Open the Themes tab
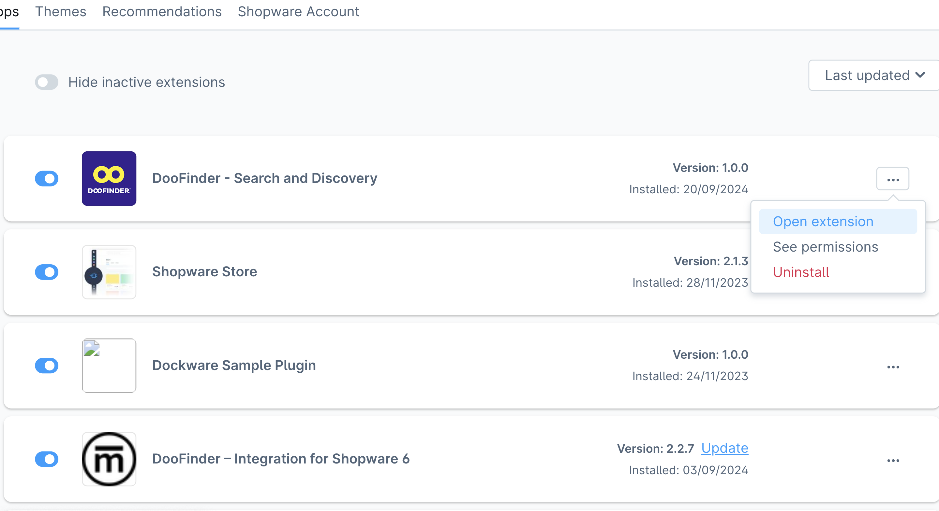939x511 pixels. click(61, 12)
